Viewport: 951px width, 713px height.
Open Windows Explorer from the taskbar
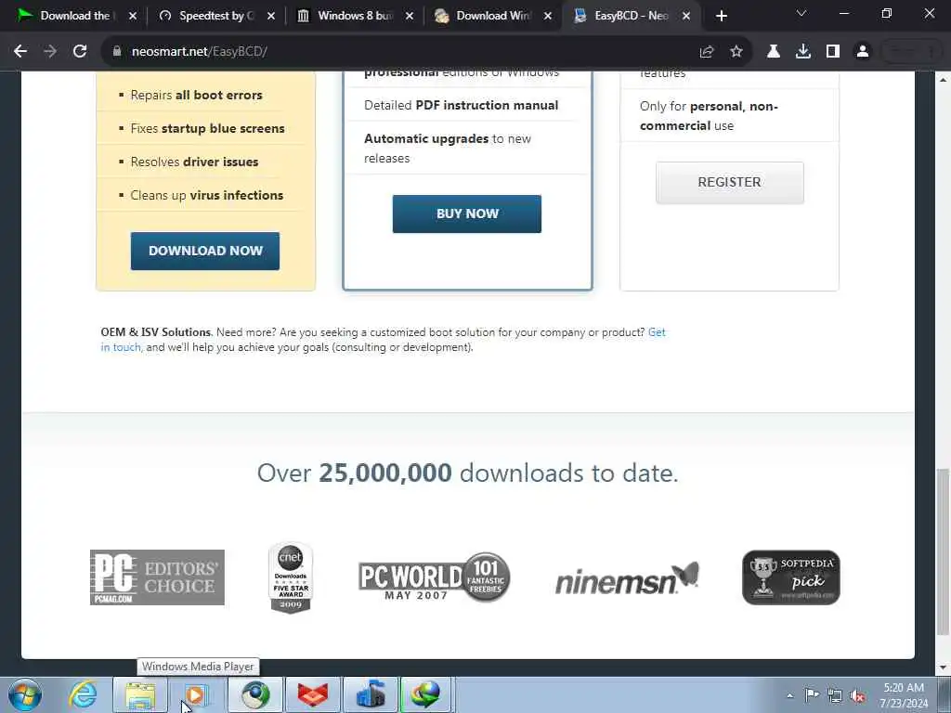pyautogui.click(x=140, y=694)
